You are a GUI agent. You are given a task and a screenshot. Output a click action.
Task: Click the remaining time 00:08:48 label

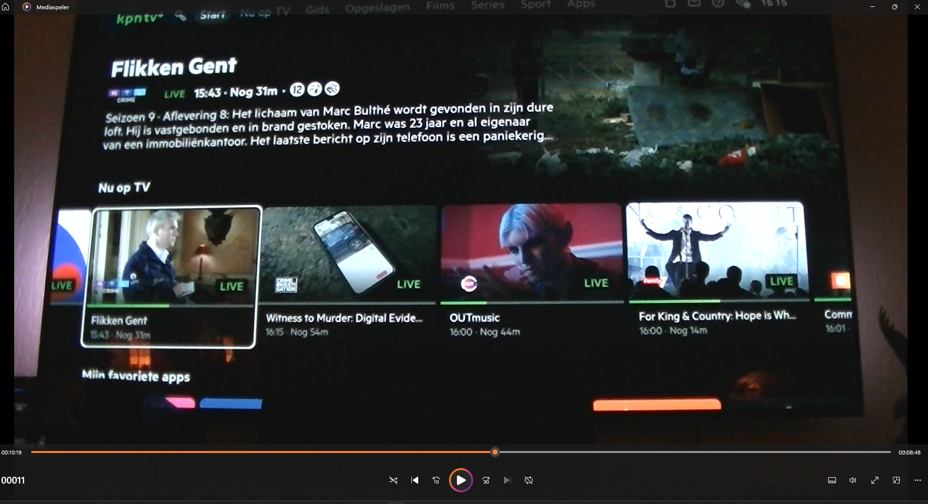click(x=909, y=452)
